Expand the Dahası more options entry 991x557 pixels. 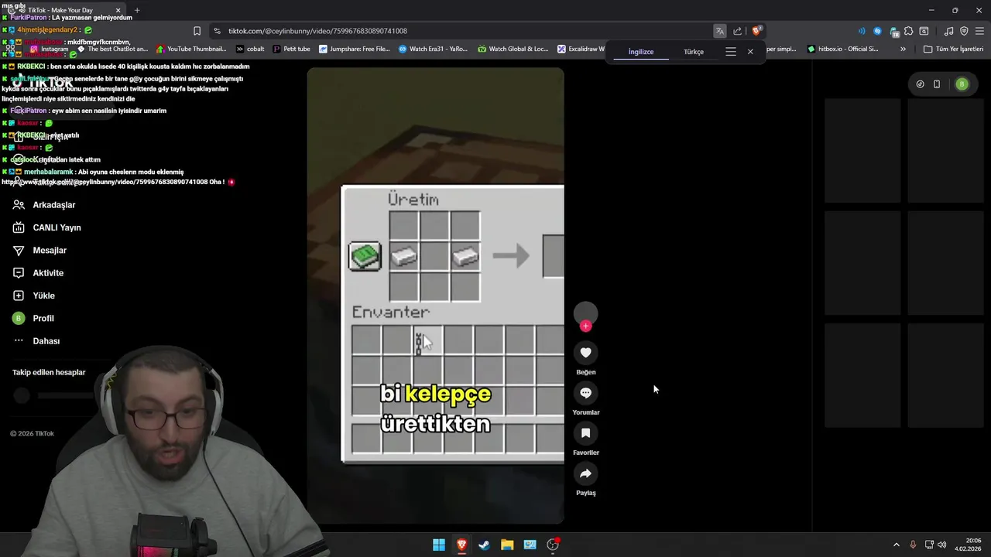(x=37, y=341)
